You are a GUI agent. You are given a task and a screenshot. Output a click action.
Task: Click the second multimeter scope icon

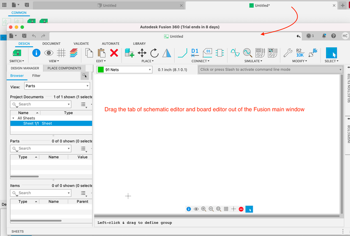point(273,53)
